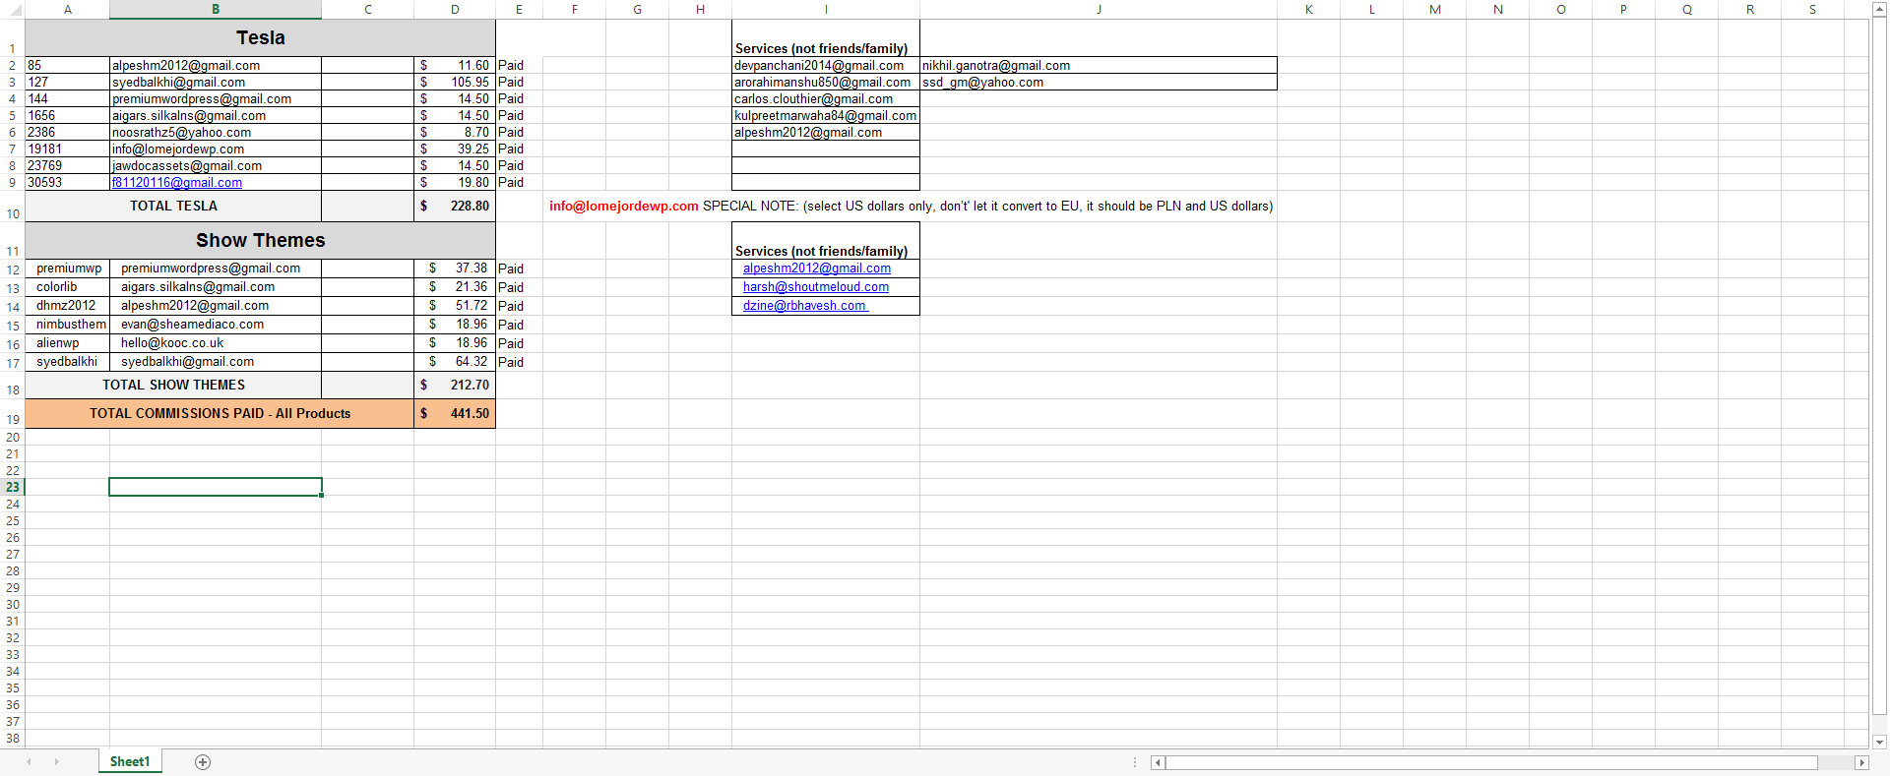Select ID cell 1656

(x=67, y=116)
